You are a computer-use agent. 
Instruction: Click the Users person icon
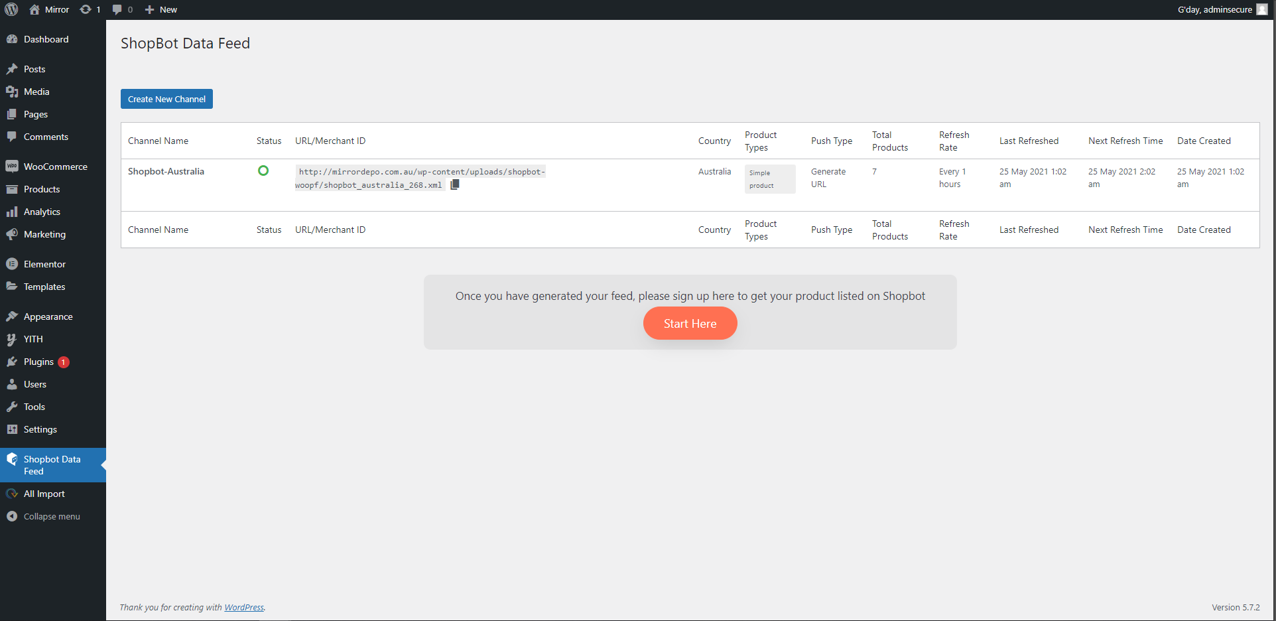[x=12, y=384]
